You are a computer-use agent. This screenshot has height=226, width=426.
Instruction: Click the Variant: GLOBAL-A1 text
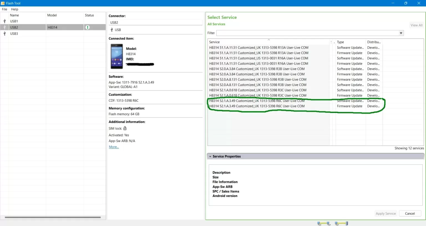tap(123, 87)
